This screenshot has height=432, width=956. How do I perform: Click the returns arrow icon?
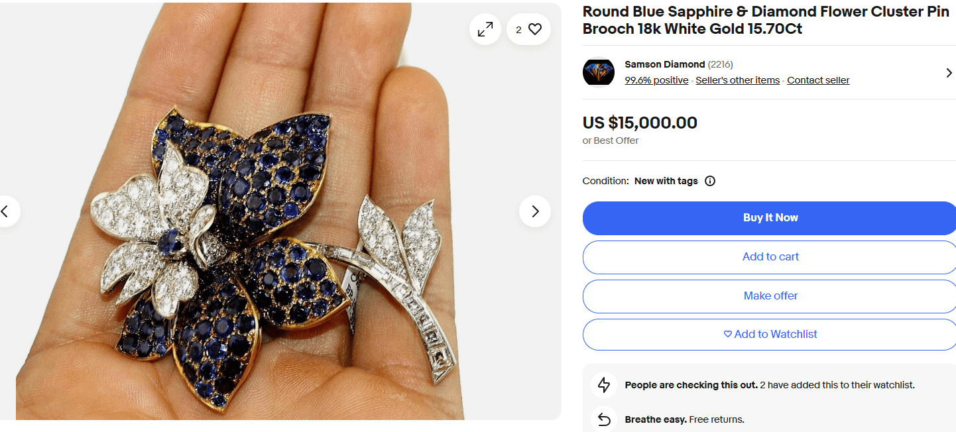603,419
